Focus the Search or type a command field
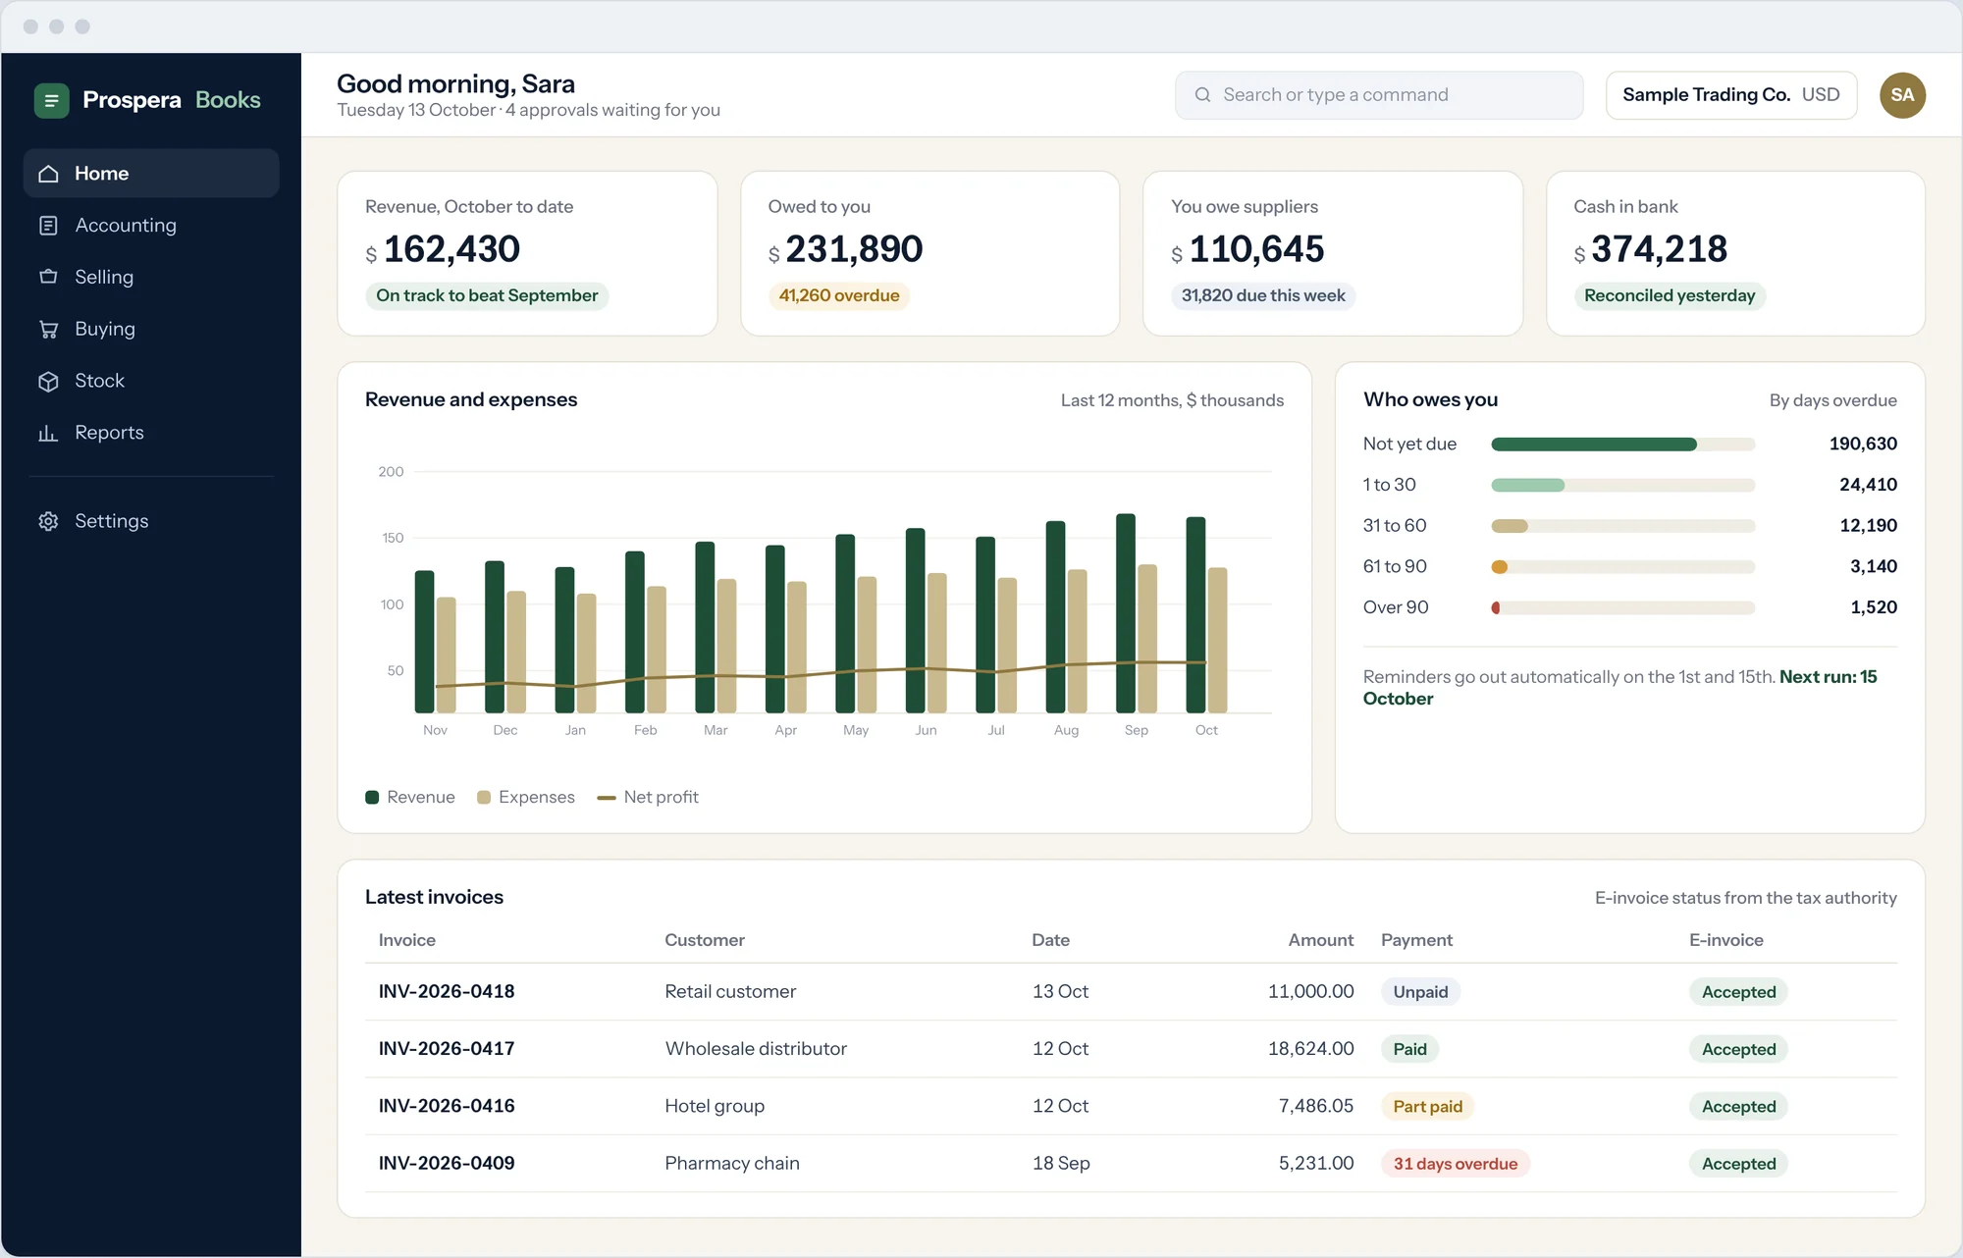The height and width of the screenshot is (1258, 1963). click(1379, 95)
